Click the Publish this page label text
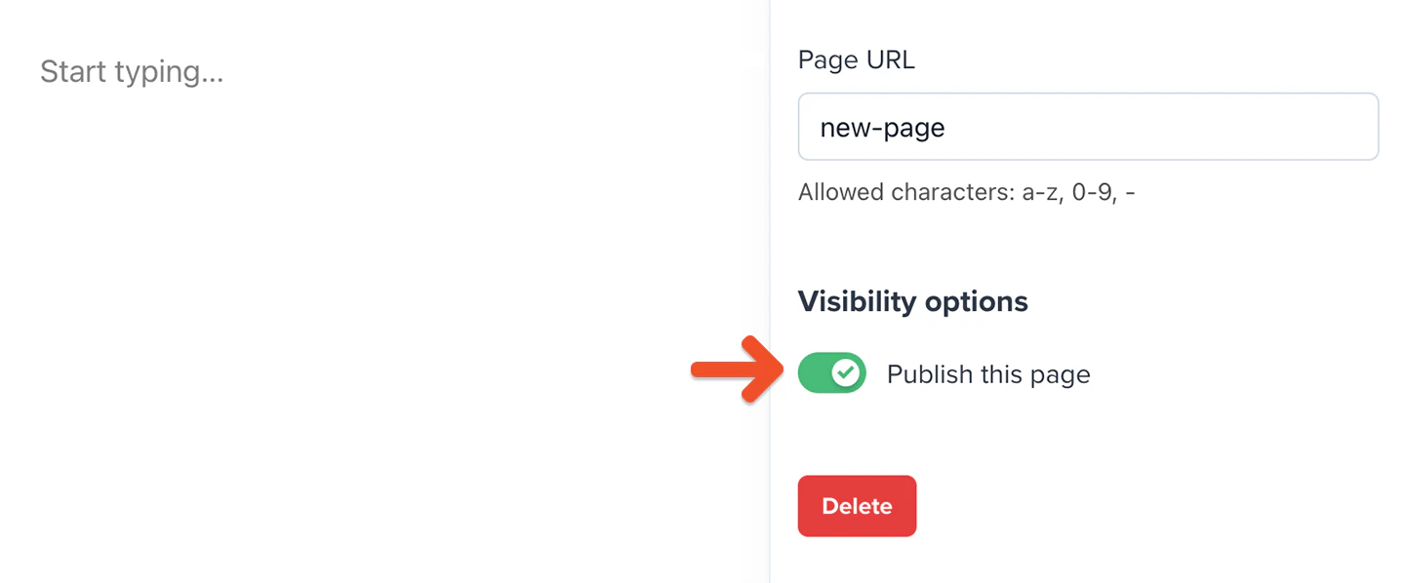This screenshot has height=583, width=1405. 987,373
